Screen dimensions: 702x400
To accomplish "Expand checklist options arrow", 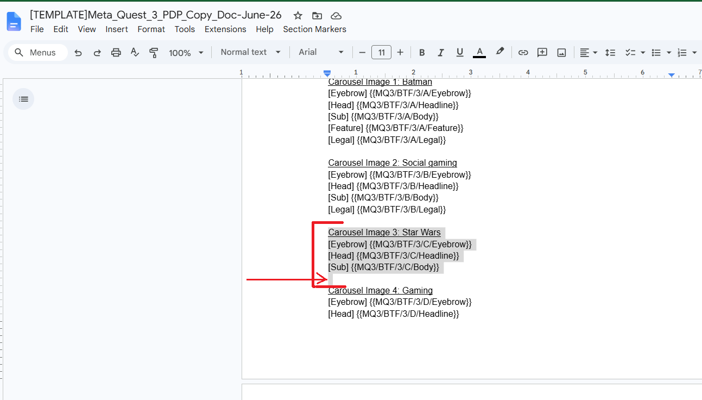I will (643, 53).
